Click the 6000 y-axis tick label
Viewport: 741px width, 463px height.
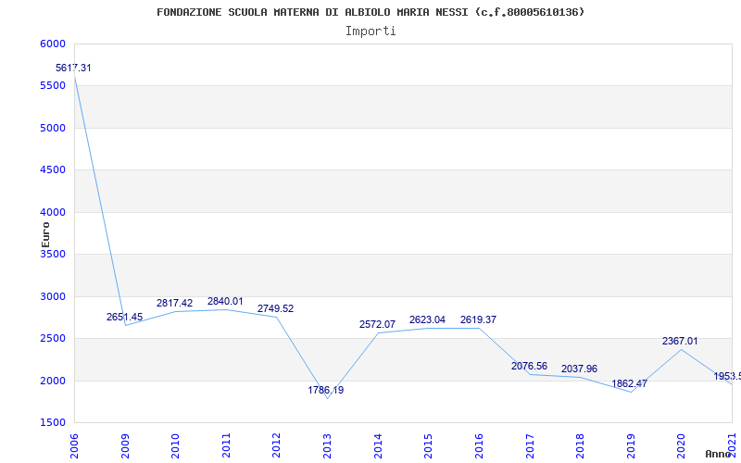coord(51,44)
